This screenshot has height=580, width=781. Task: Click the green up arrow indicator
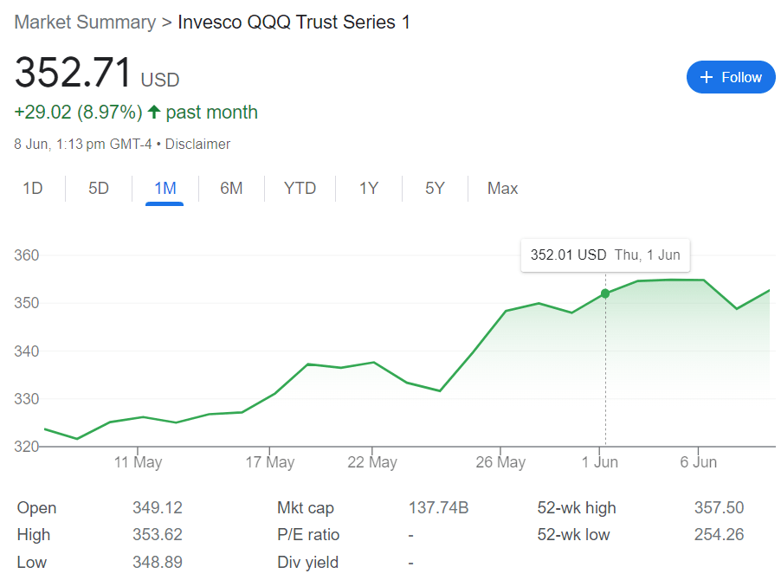154,112
